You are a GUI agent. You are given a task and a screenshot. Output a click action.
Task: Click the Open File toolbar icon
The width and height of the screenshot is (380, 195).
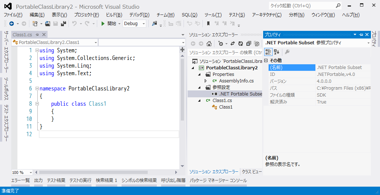pyautogui.click(x=48, y=24)
